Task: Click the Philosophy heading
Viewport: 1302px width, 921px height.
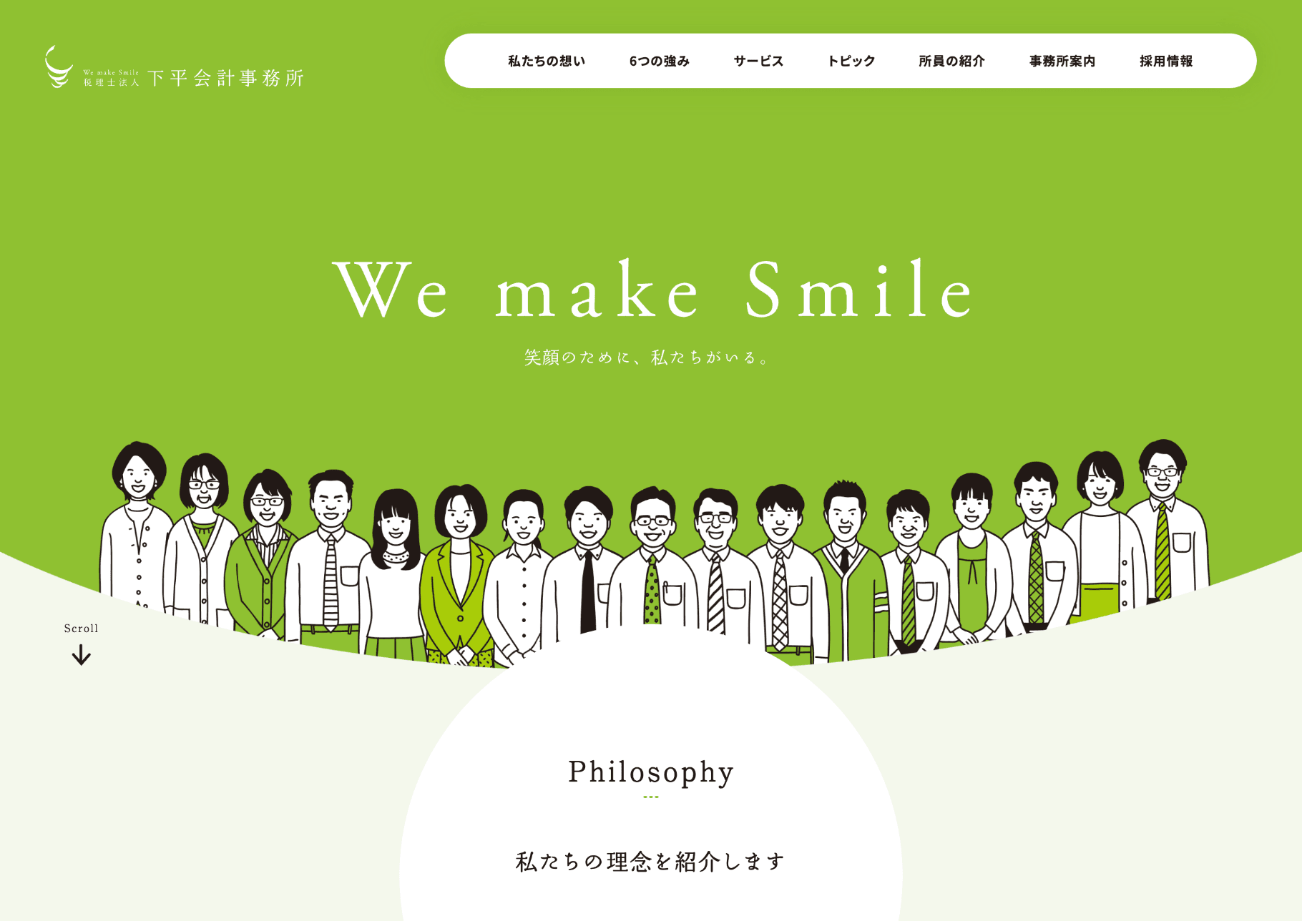Action: click(651, 772)
